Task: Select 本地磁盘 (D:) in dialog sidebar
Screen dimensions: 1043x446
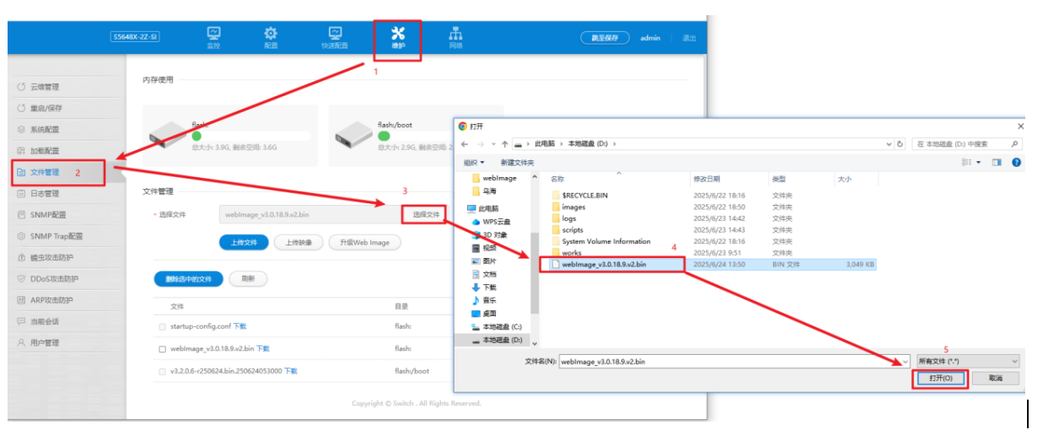Action: click(497, 340)
